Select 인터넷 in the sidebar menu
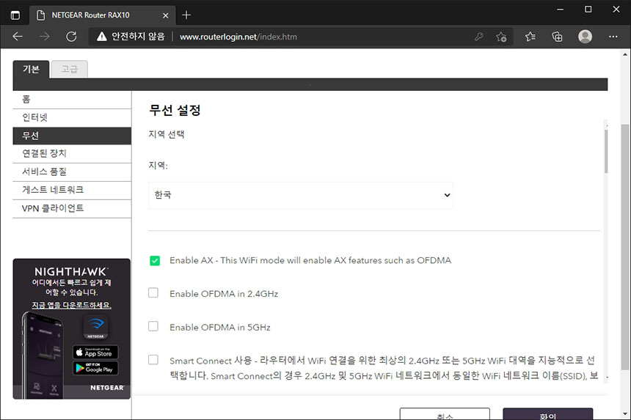 (72, 117)
